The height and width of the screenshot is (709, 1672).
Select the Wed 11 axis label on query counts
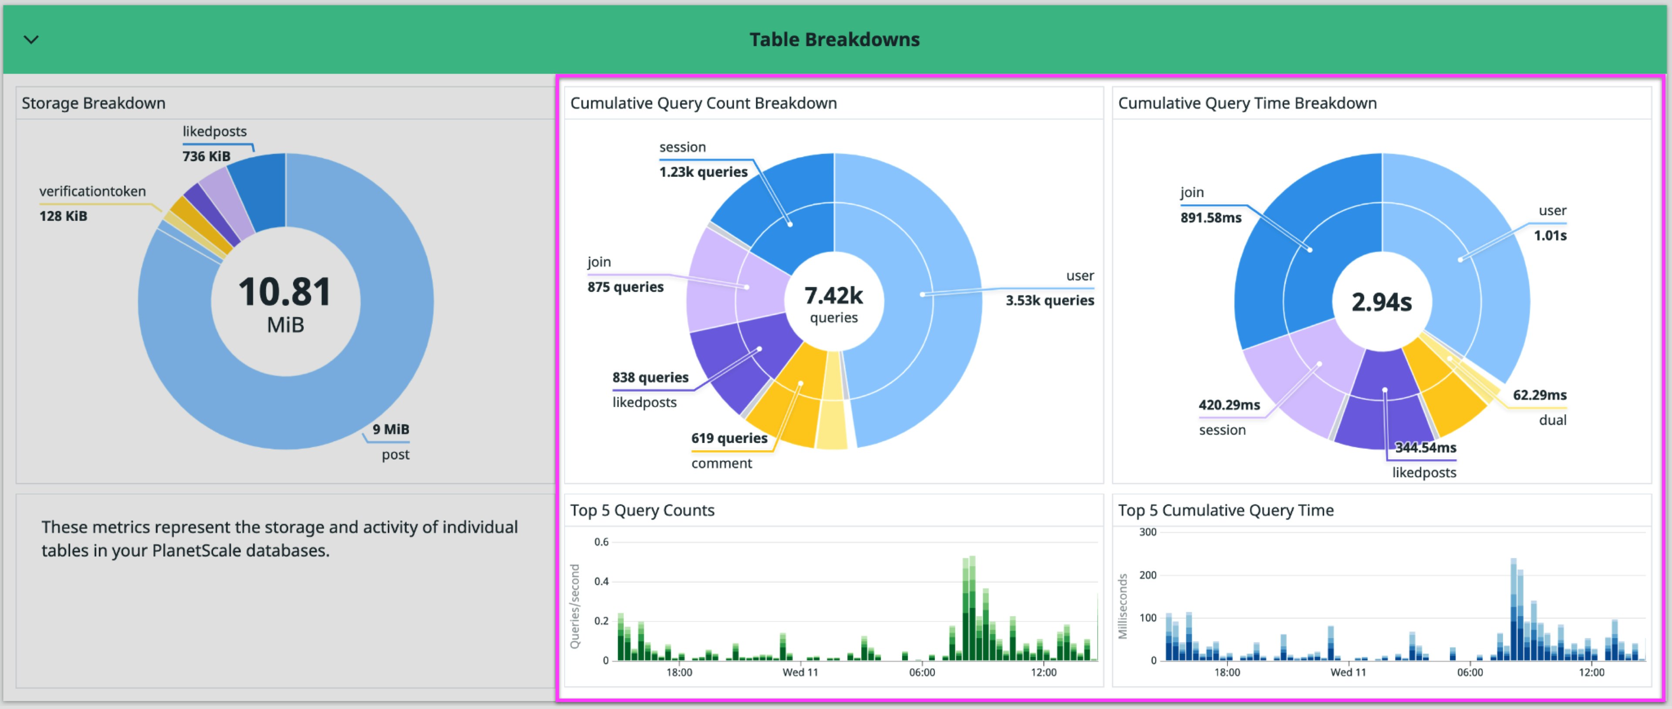click(802, 673)
